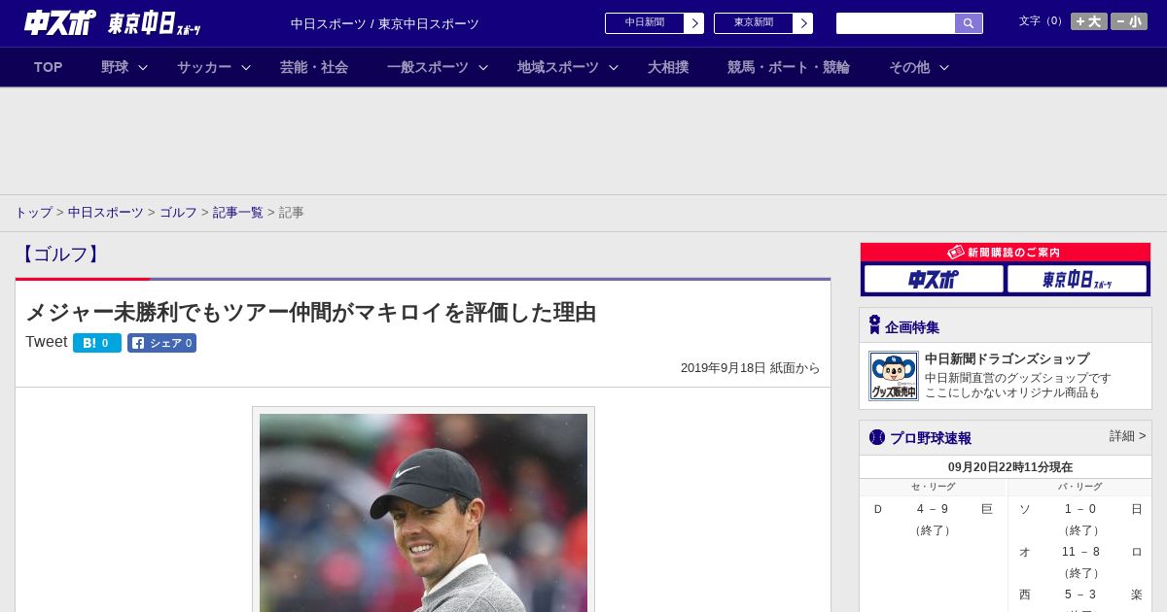Open 野球 navigation menu
1167x612 pixels.
(115, 67)
